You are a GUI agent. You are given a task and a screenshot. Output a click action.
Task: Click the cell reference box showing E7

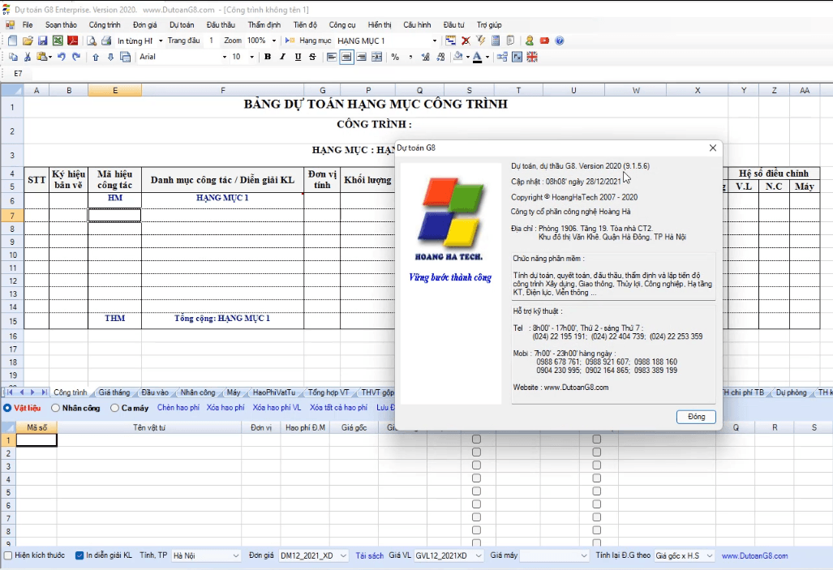[x=18, y=74]
